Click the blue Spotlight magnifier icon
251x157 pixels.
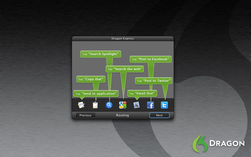tap(109, 105)
